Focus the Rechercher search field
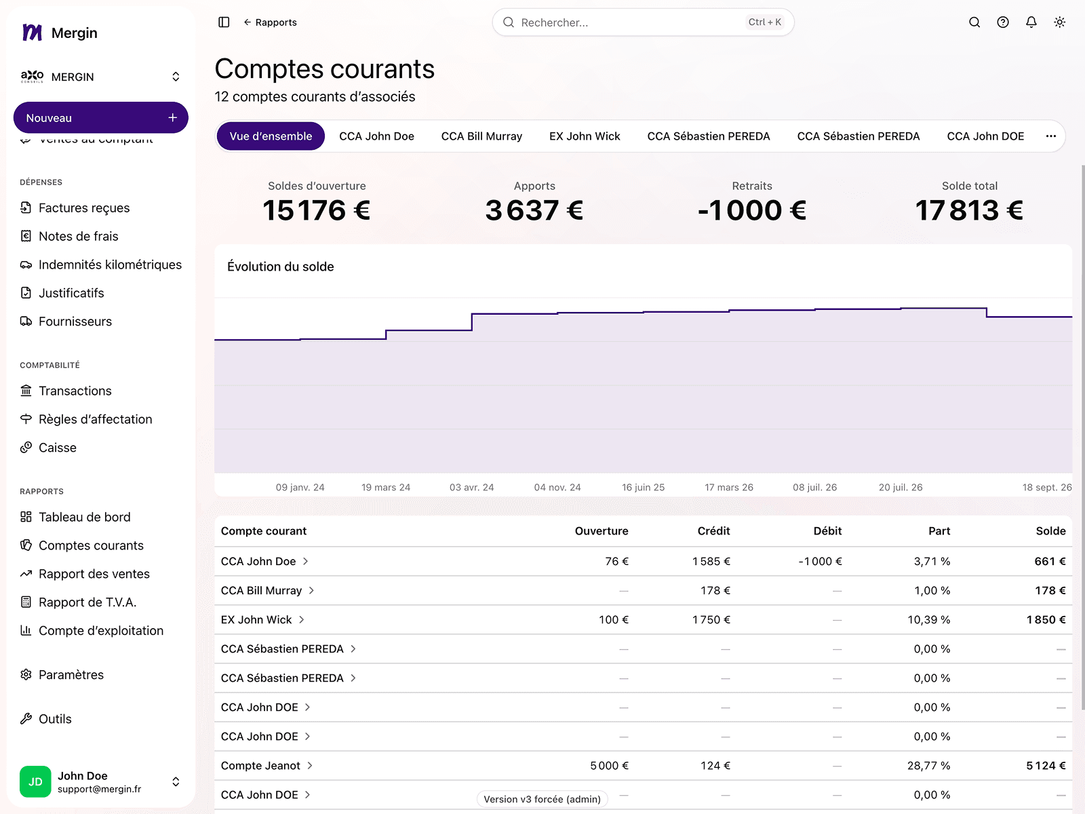The height and width of the screenshot is (814, 1085). click(x=643, y=22)
